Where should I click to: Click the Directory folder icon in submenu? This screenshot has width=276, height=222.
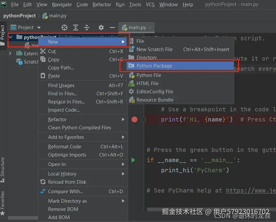(x=131, y=57)
